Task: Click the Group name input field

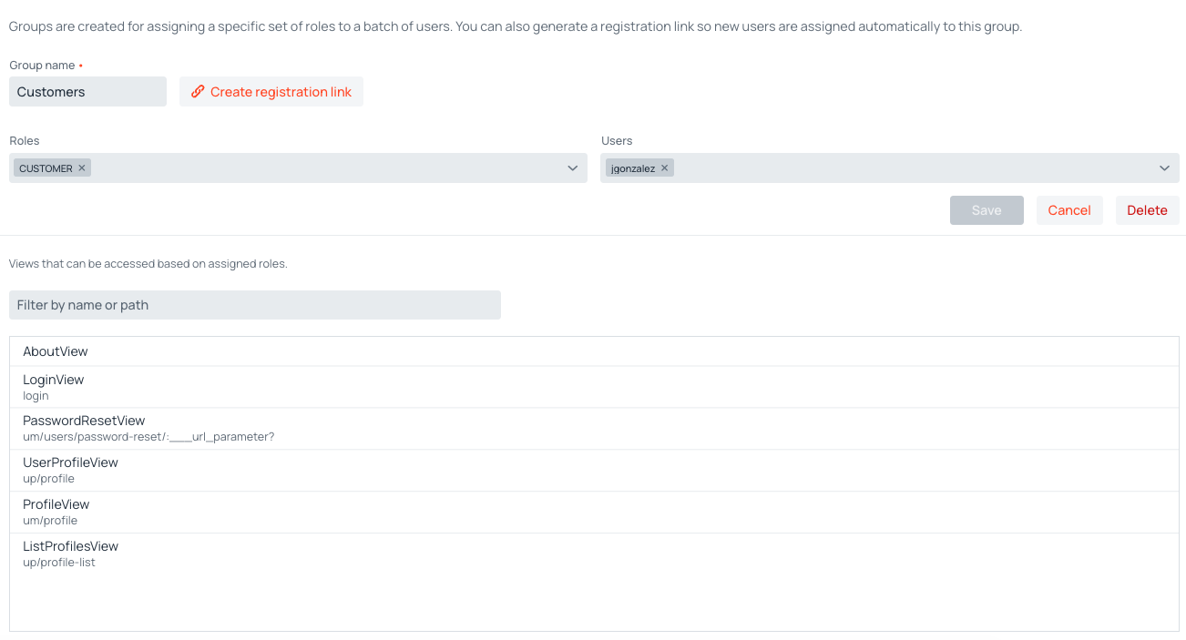Action: 87,92
